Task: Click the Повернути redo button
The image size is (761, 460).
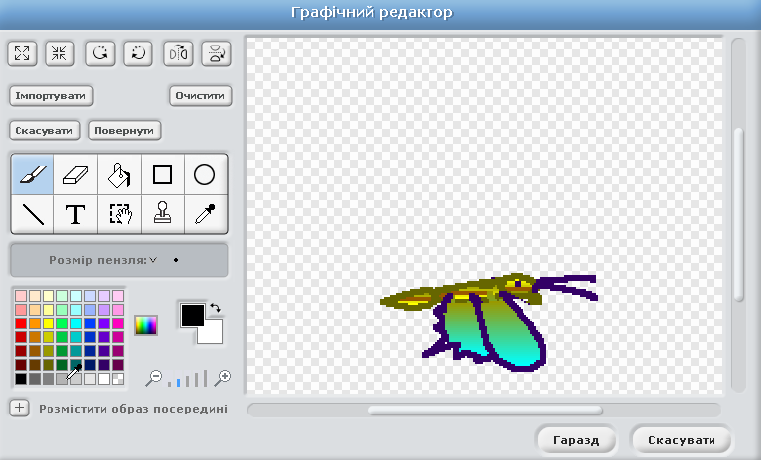Action: 125,131
